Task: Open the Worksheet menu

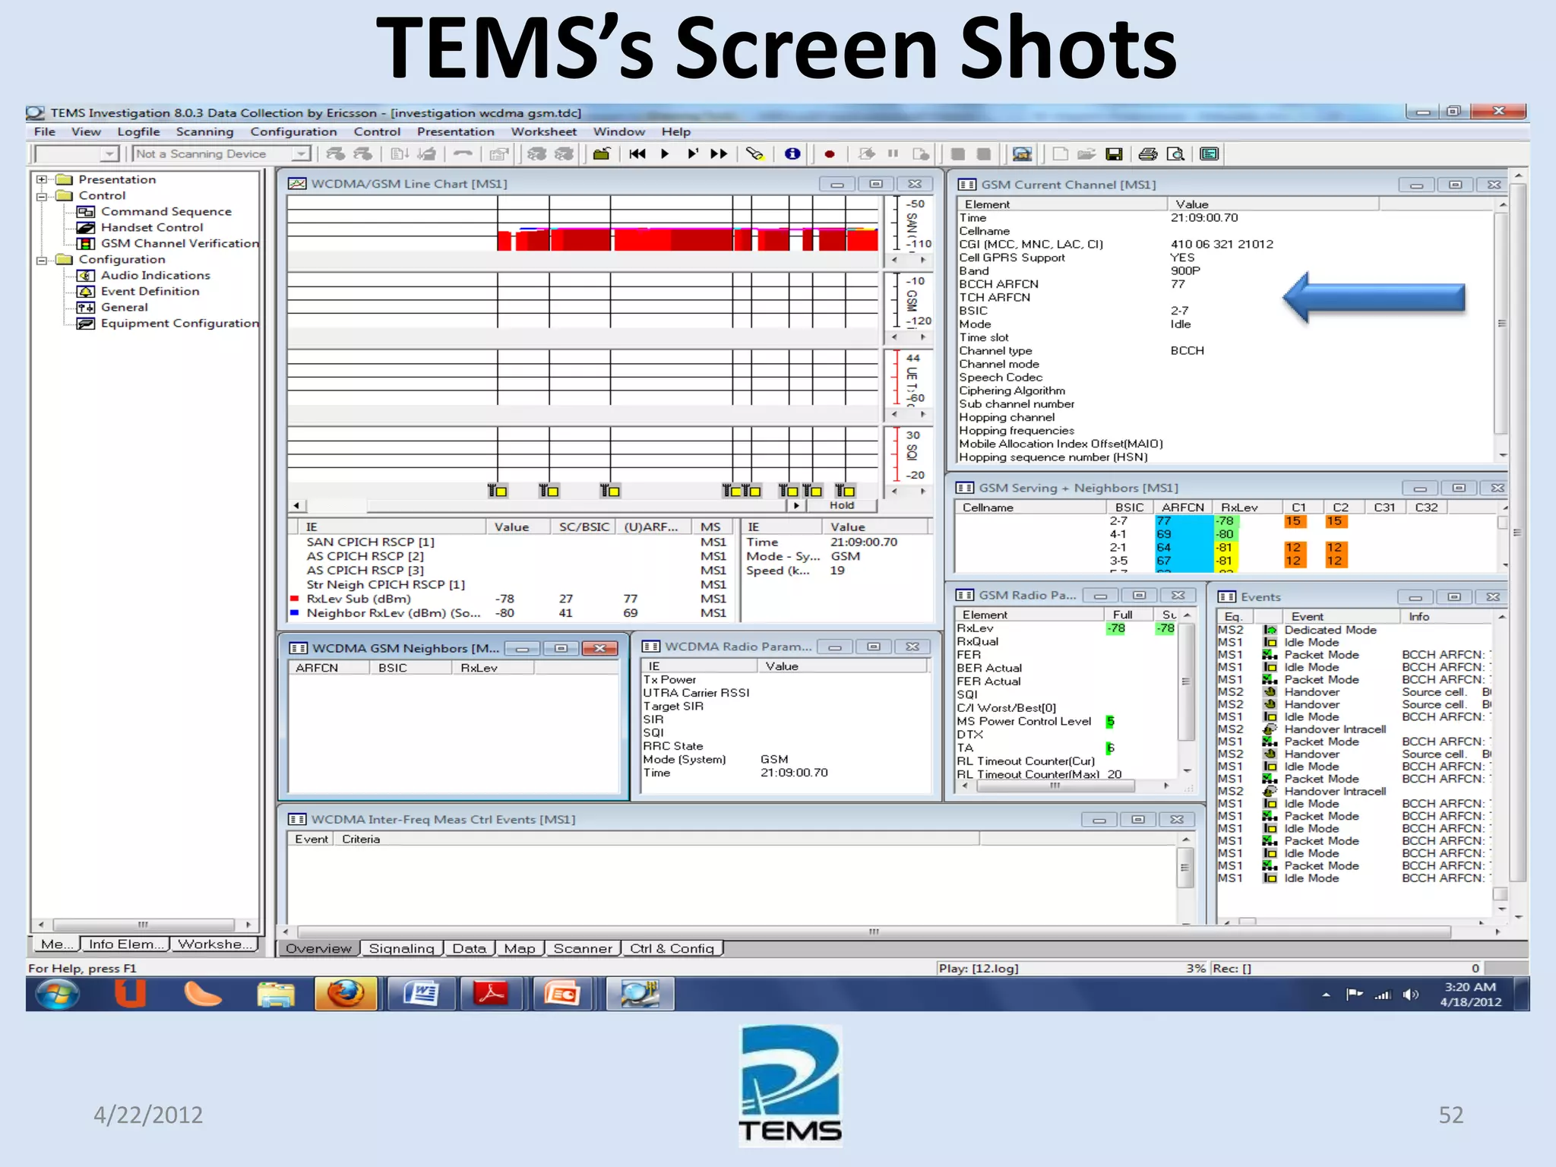Action: [x=543, y=131]
